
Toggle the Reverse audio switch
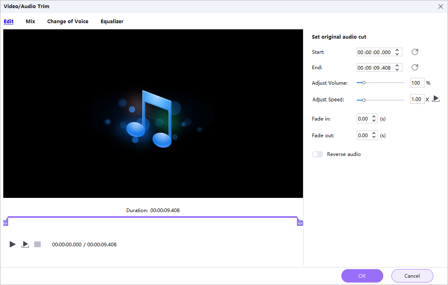point(317,154)
